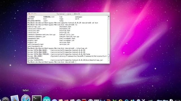Click the 'LICENSE' entry in Terminal
The height and width of the screenshot is (101, 181).
[x=31, y=17]
